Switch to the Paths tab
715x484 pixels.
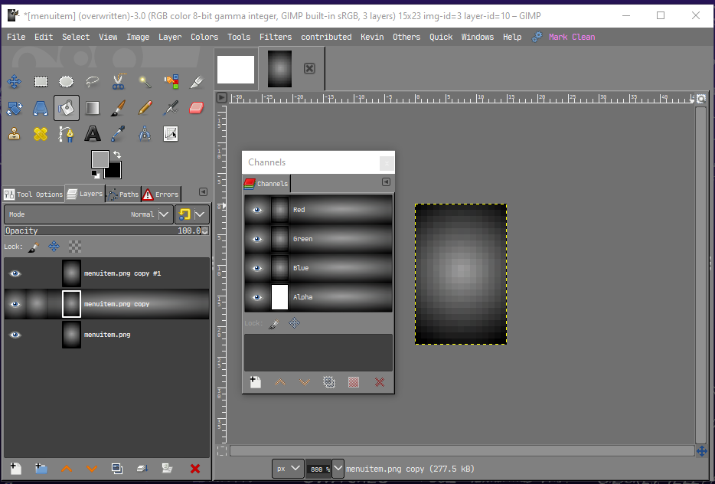click(122, 195)
